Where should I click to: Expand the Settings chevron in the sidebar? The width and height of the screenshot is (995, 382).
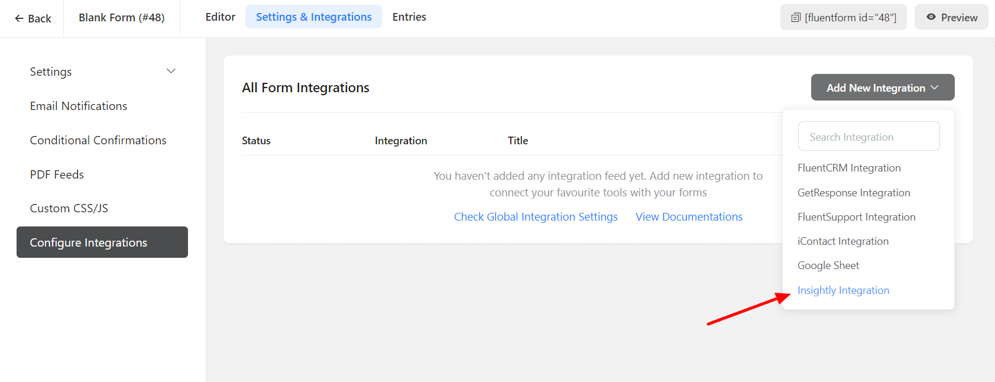[171, 72]
